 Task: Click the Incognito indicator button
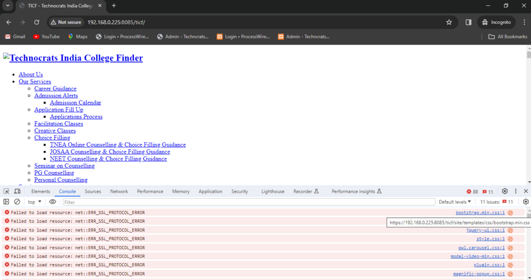click(x=496, y=22)
